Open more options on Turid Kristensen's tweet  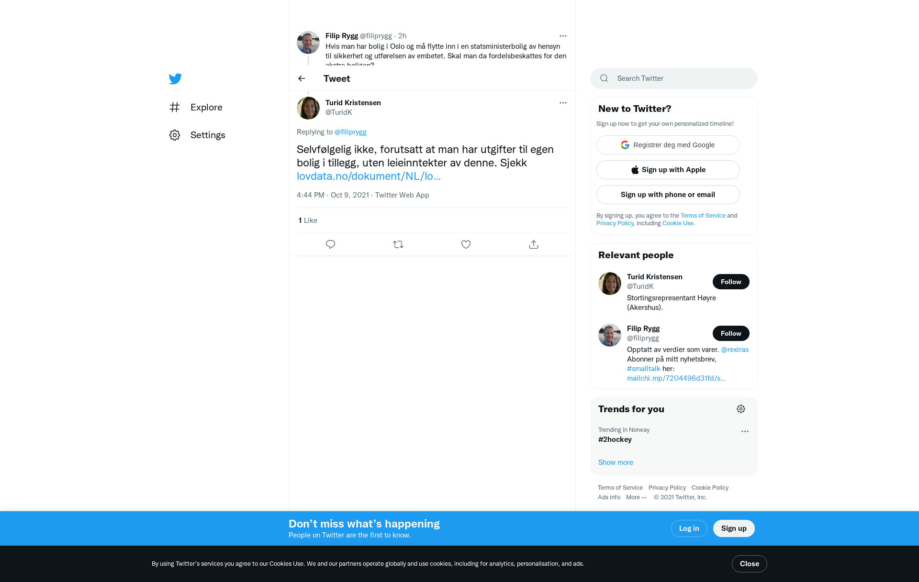563,103
